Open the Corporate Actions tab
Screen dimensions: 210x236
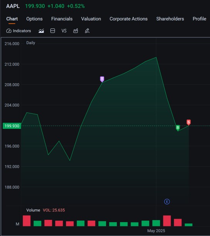(128, 19)
